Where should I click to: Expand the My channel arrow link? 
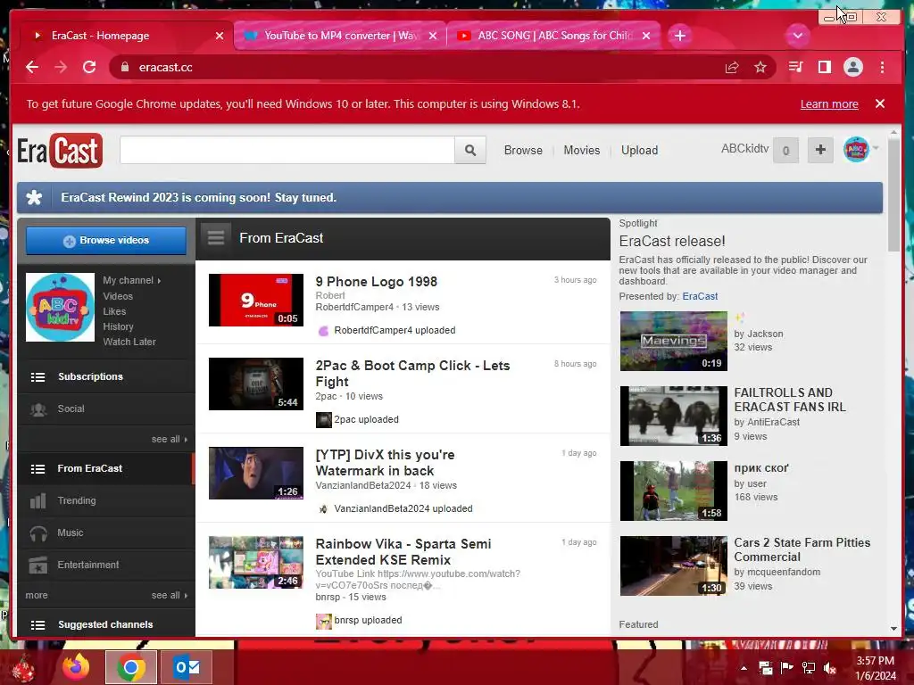pyautogui.click(x=132, y=280)
